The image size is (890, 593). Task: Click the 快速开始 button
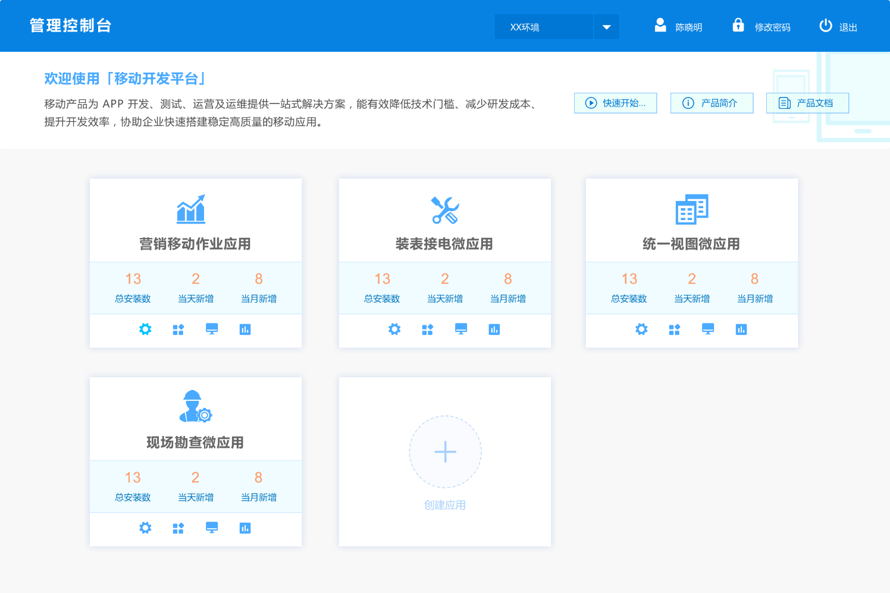615,103
